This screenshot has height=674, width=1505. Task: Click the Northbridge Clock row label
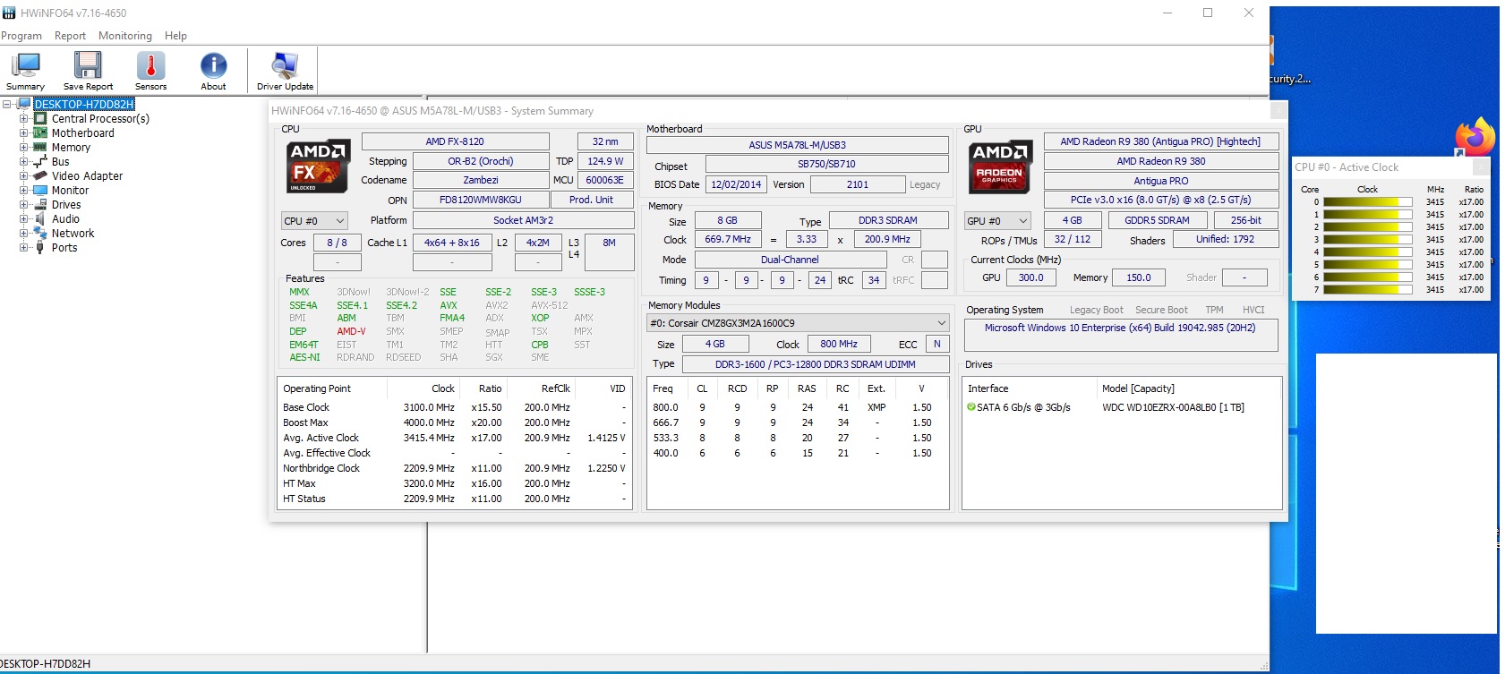click(x=321, y=468)
